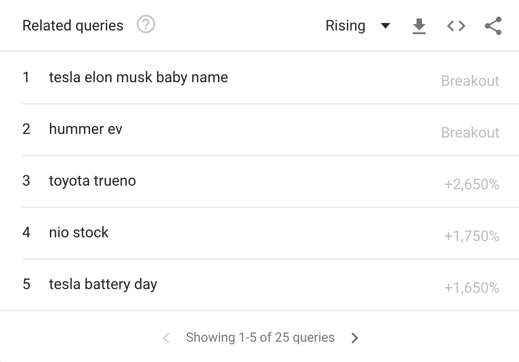
Task: Open the Rising sort dropdown arrow
Action: pos(385,25)
